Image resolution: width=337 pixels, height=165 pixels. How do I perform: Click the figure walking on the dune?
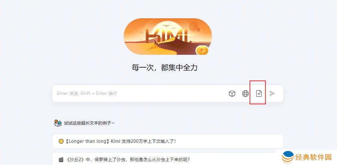pos(156,43)
